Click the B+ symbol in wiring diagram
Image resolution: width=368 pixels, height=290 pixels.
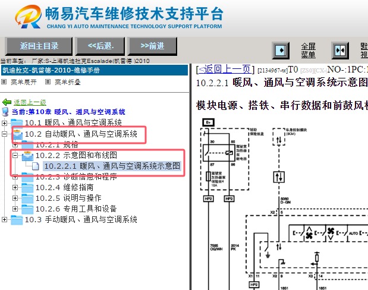[209, 122]
